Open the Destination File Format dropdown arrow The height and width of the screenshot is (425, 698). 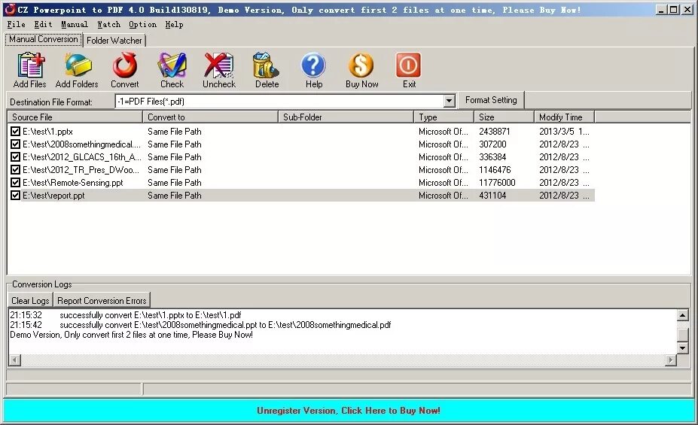pos(450,102)
